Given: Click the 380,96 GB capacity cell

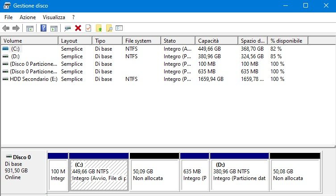Looking at the screenshot, I should [x=209, y=56].
